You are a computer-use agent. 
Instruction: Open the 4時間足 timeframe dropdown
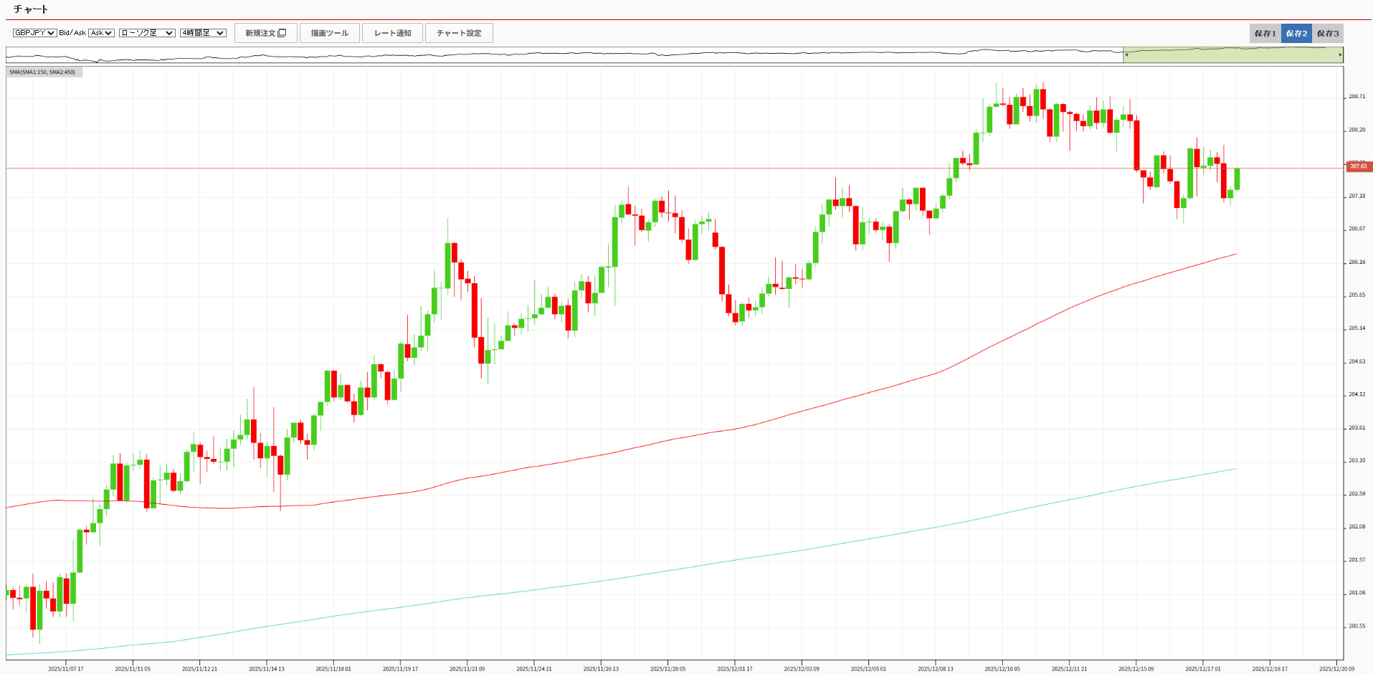(x=203, y=33)
